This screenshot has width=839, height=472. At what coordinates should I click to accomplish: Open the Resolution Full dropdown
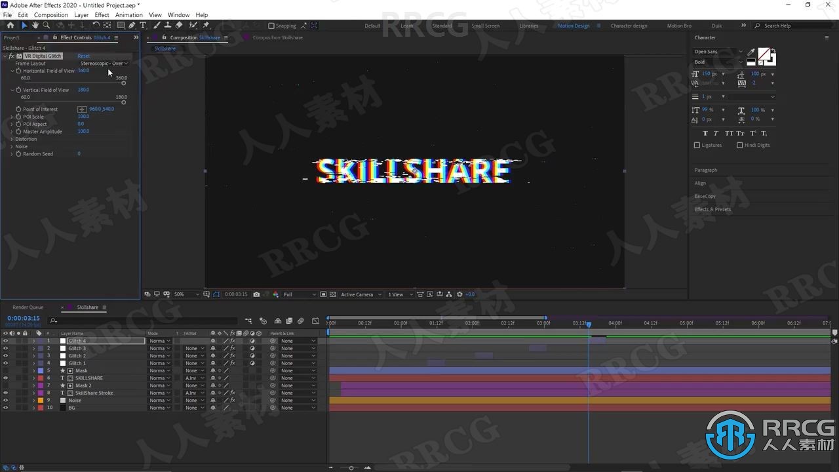click(300, 294)
